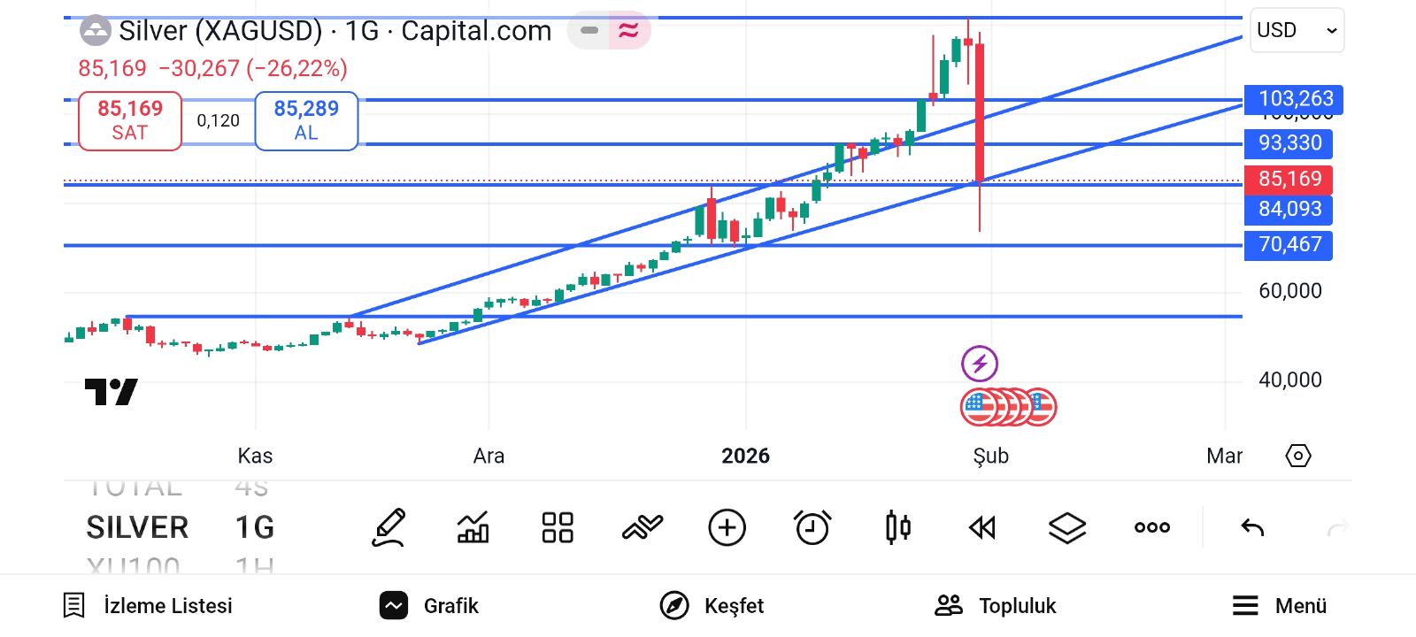
Task: Open chart settings hexagon icon
Action: click(1297, 457)
